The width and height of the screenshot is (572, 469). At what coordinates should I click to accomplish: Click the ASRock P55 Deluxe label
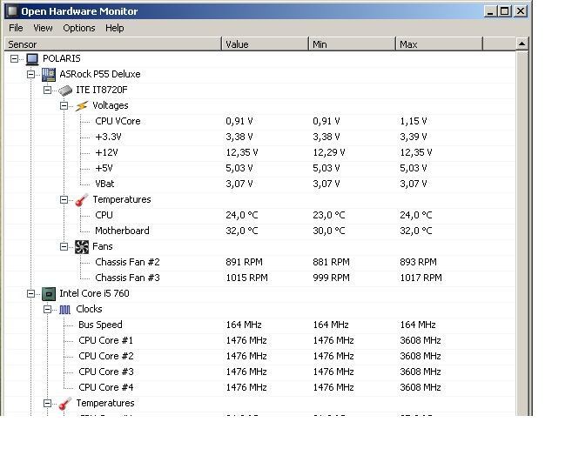point(100,75)
